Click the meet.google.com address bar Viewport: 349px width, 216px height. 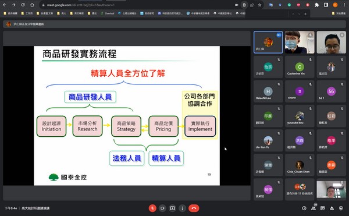click(138, 5)
